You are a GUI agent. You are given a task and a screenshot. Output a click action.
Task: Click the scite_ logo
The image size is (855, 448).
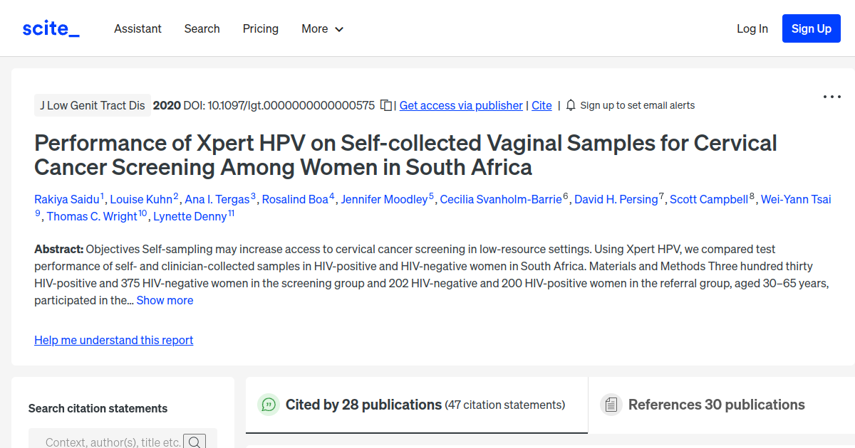click(x=50, y=28)
